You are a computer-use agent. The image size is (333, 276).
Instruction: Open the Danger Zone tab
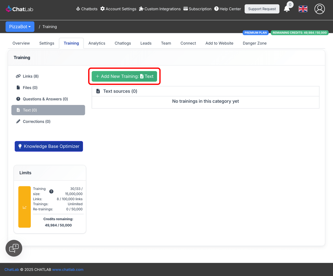pyautogui.click(x=254, y=43)
